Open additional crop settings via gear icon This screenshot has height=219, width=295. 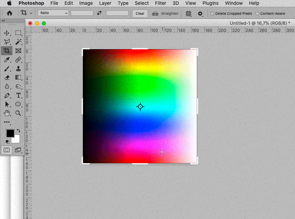(x=201, y=13)
